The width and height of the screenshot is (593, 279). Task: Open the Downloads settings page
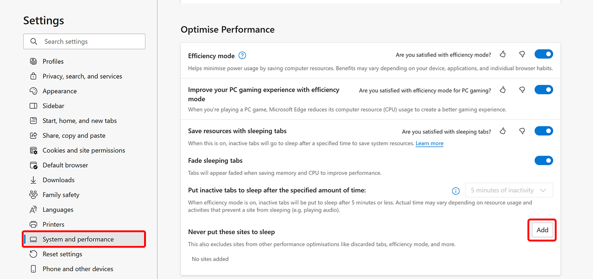58,180
